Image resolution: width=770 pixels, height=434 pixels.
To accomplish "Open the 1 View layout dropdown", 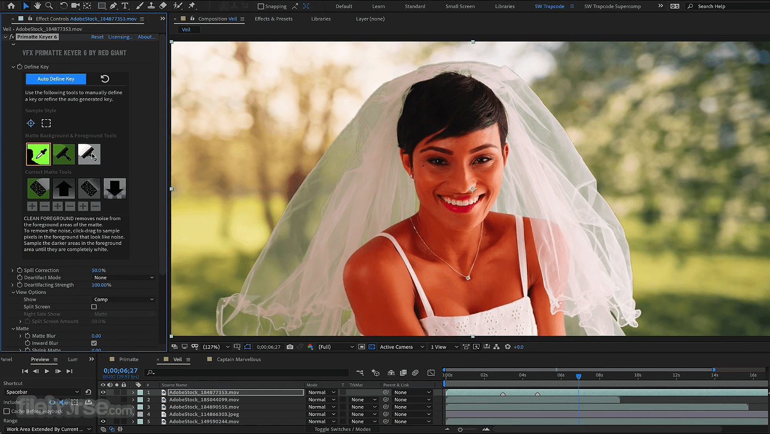I will click(x=444, y=347).
